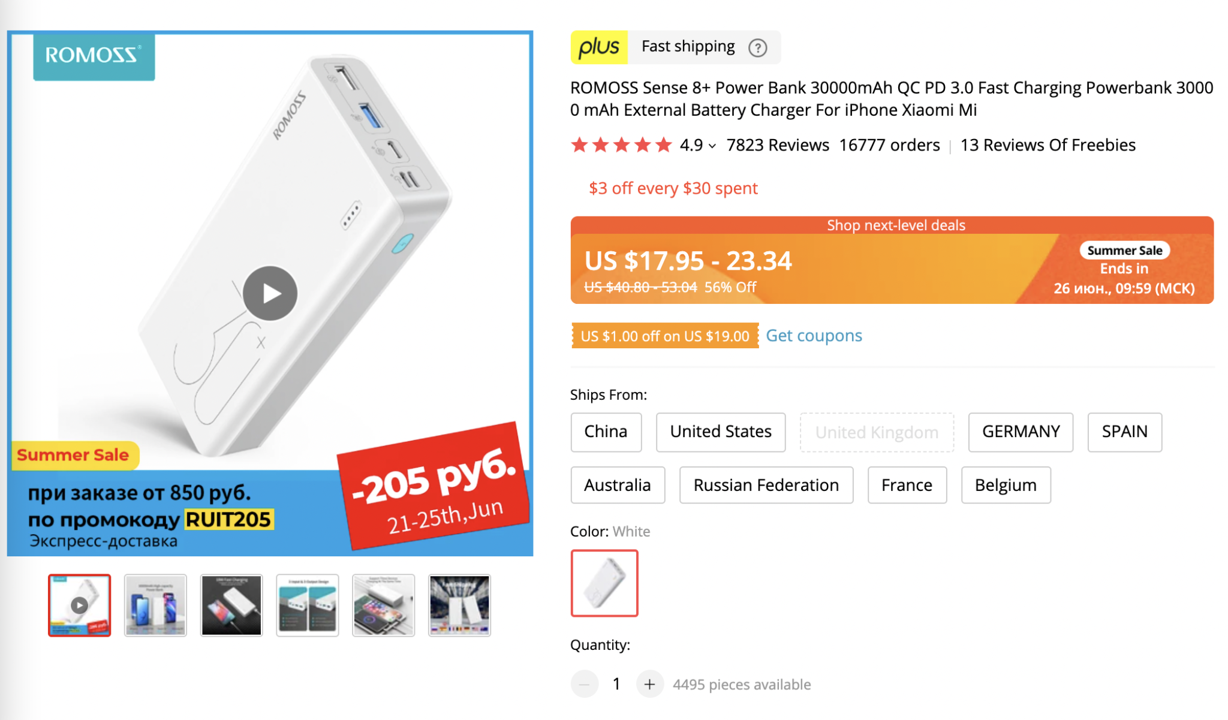
Task: Select the United States shipping option
Action: [x=720, y=432]
